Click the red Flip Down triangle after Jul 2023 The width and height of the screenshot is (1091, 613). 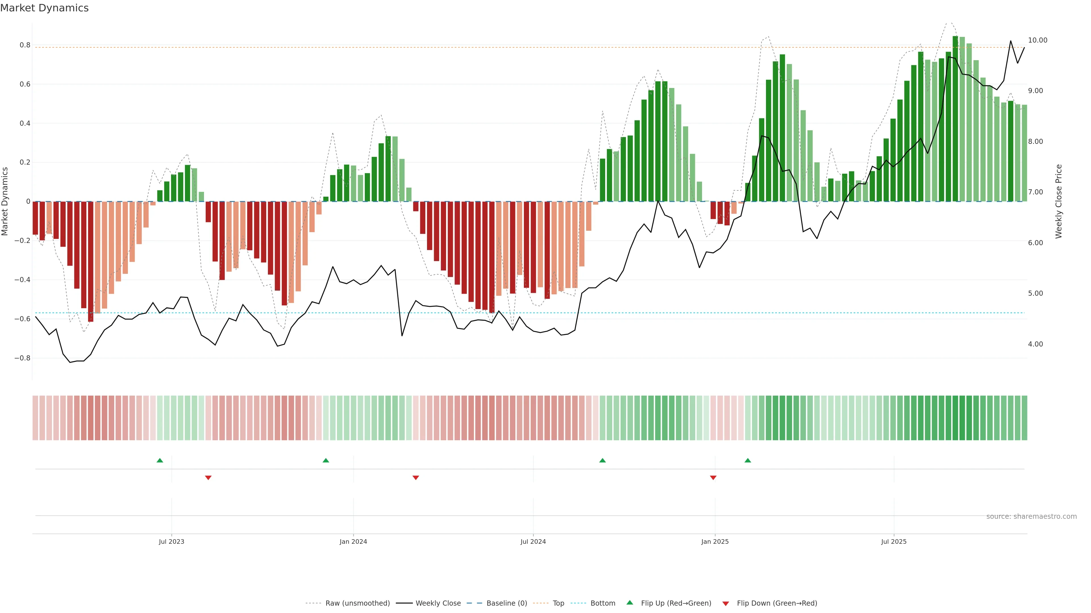point(208,478)
